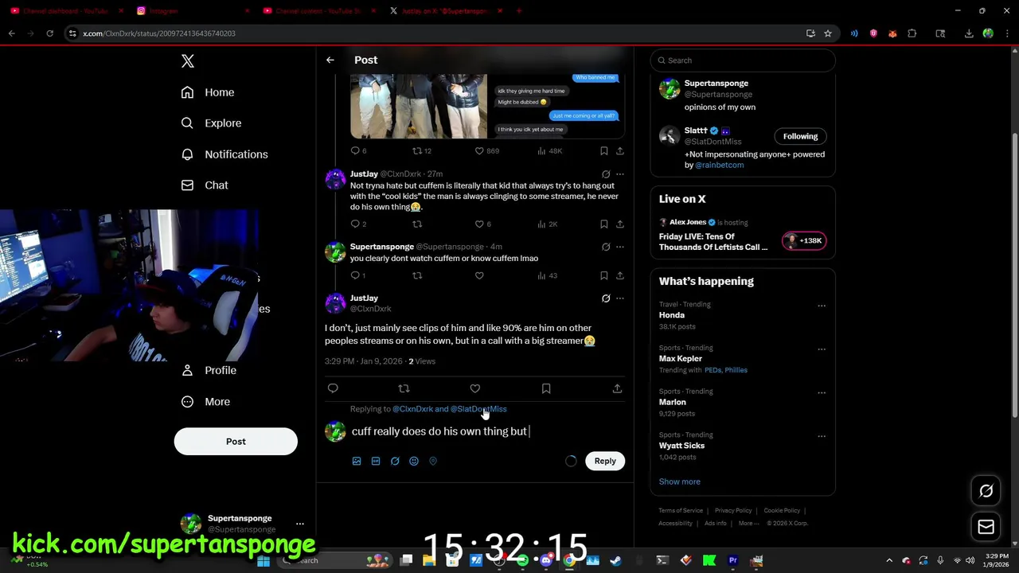This screenshot has height=573, width=1019.
Task: Open emoji picker in reply composer
Action: [x=414, y=461]
